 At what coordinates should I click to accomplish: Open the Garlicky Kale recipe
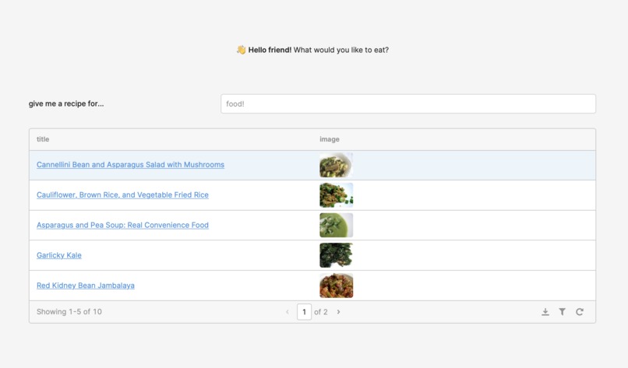(59, 255)
